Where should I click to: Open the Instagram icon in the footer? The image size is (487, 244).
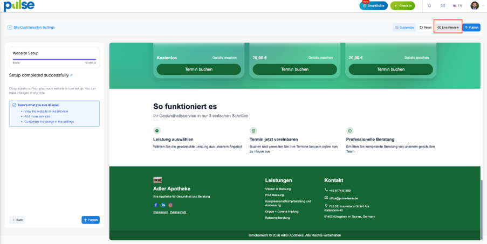click(x=170, y=205)
